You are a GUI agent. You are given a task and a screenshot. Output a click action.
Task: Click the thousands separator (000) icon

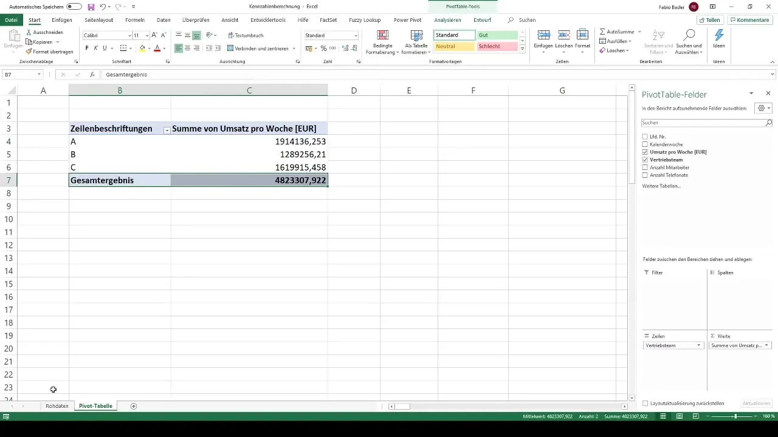point(332,48)
